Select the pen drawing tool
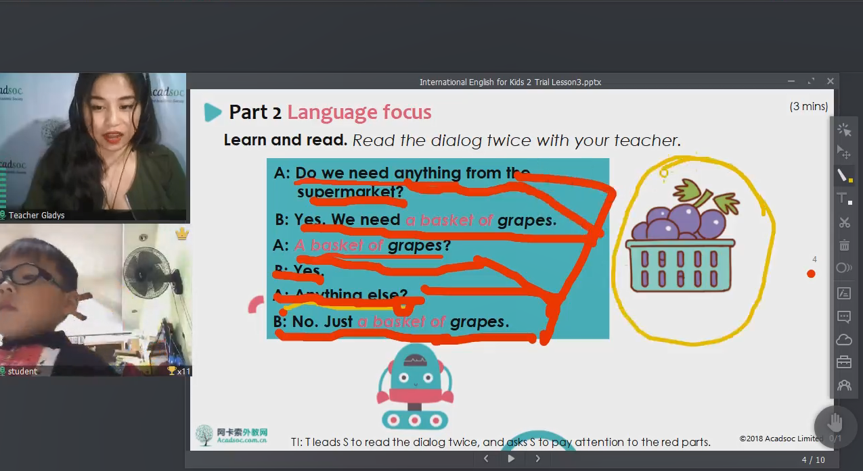 (x=844, y=176)
